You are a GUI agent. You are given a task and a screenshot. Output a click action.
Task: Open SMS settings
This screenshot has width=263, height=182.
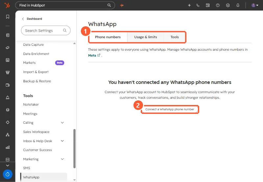pos(27,168)
